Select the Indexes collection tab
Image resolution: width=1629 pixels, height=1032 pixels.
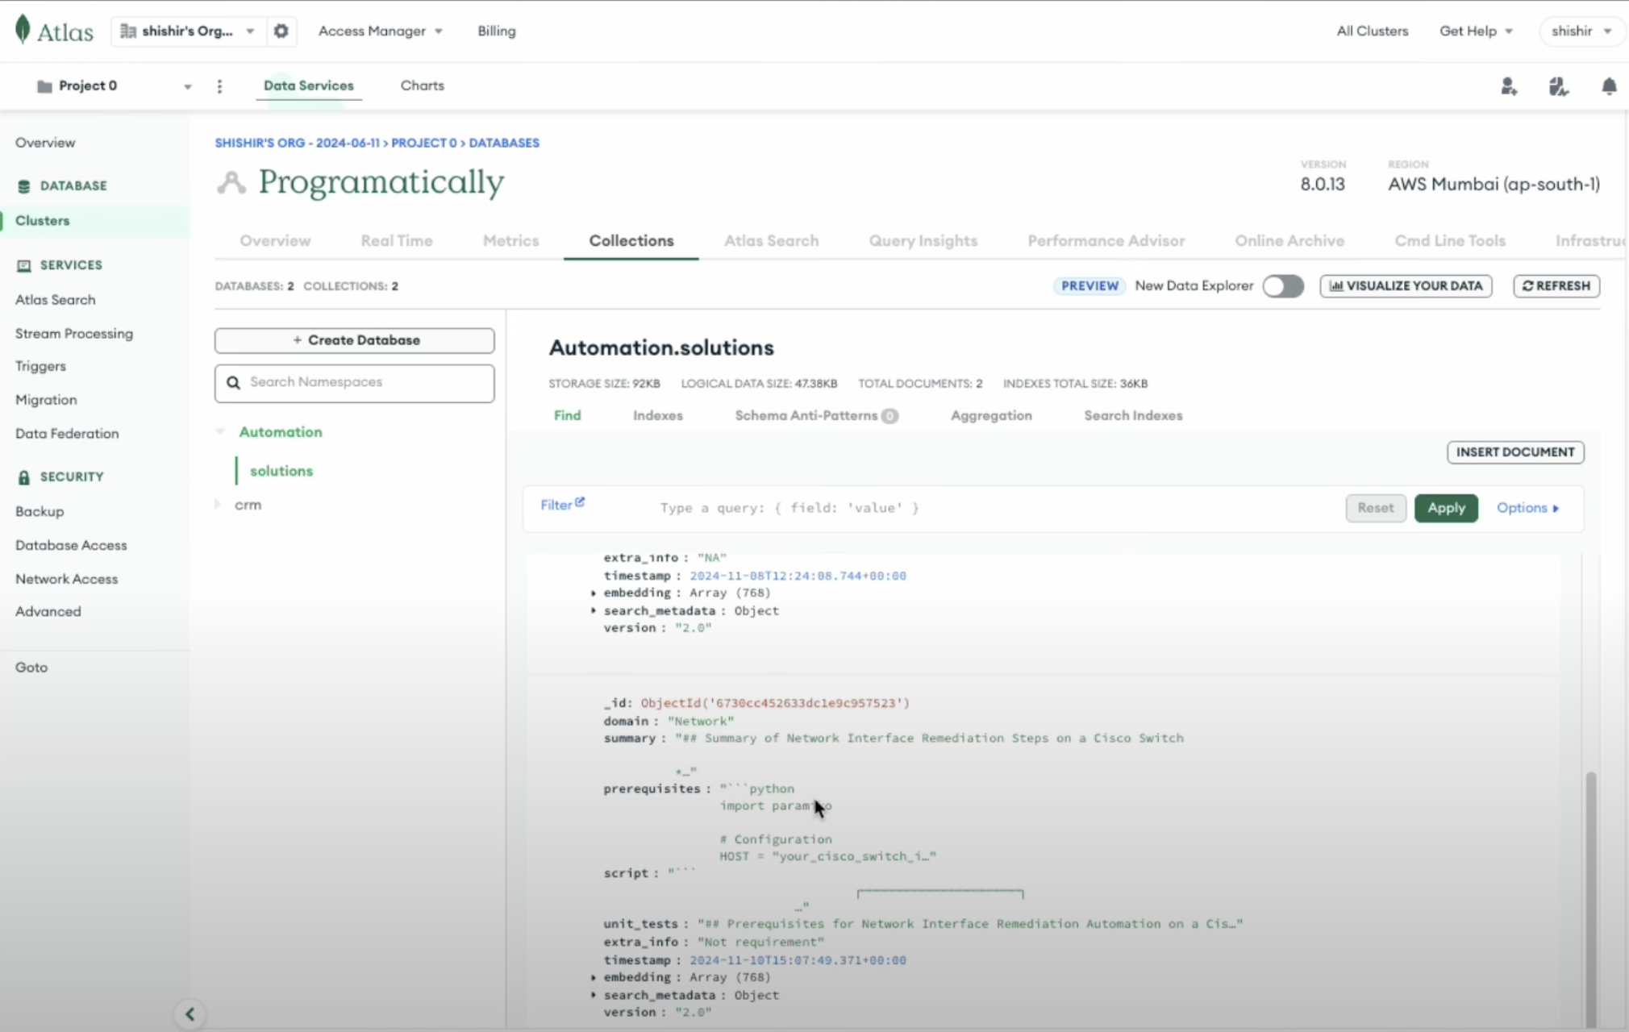pyautogui.click(x=657, y=416)
